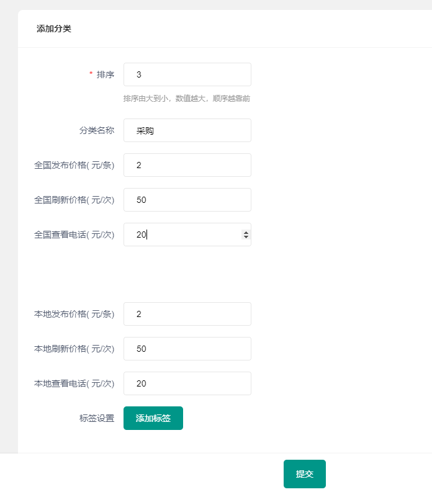432x492 pixels.
Task: Increase 全国查看电话 value using stepper up arrow
Action: [246, 232]
